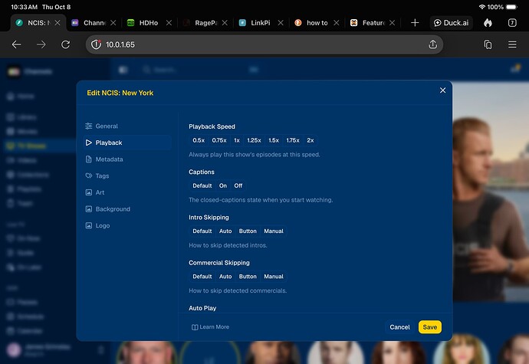The image size is (529, 364).
Task: Reload the current page
Action: click(x=65, y=44)
